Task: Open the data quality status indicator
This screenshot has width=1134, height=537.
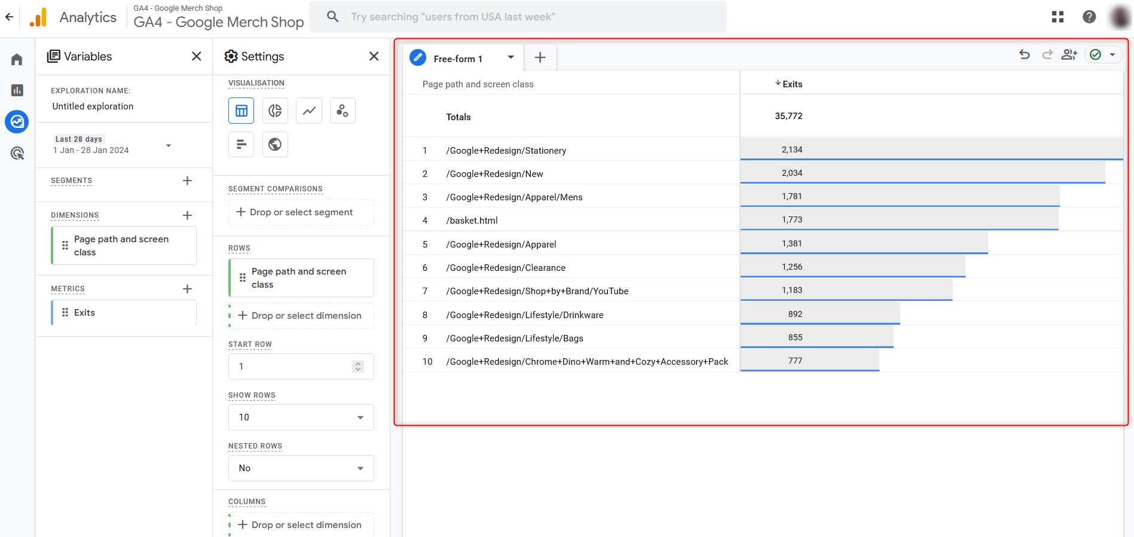Action: tap(1103, 54)
